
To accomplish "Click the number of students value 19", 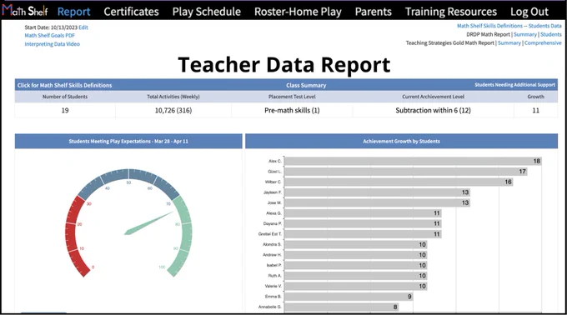I will pyautogui.click(x=65, y=111).
